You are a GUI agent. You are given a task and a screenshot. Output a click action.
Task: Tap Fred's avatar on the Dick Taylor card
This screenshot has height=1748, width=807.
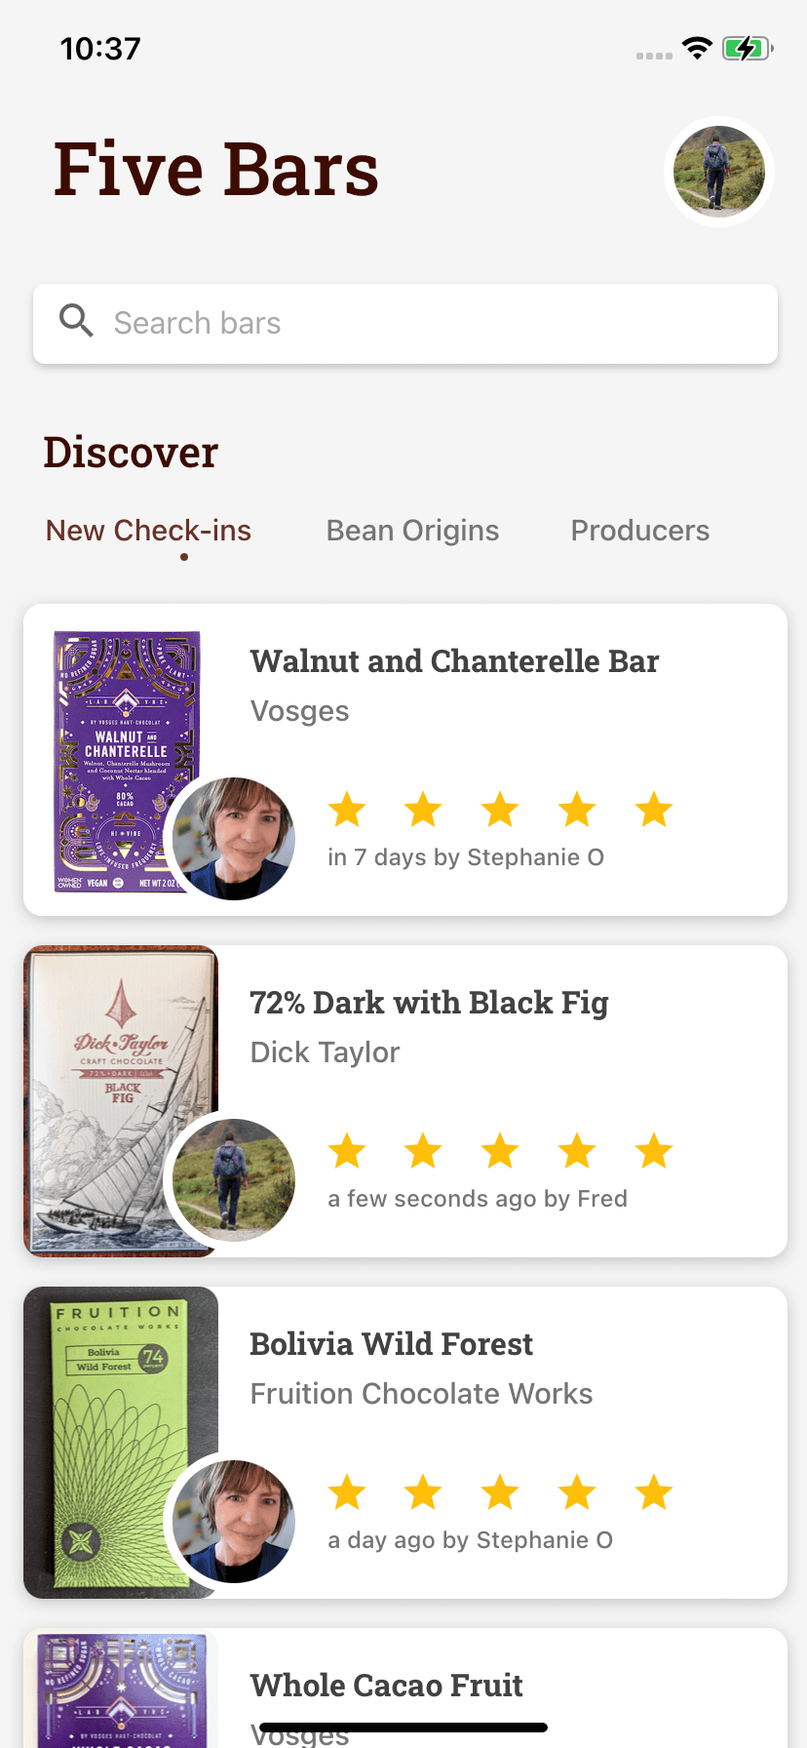coord(233,1179)
